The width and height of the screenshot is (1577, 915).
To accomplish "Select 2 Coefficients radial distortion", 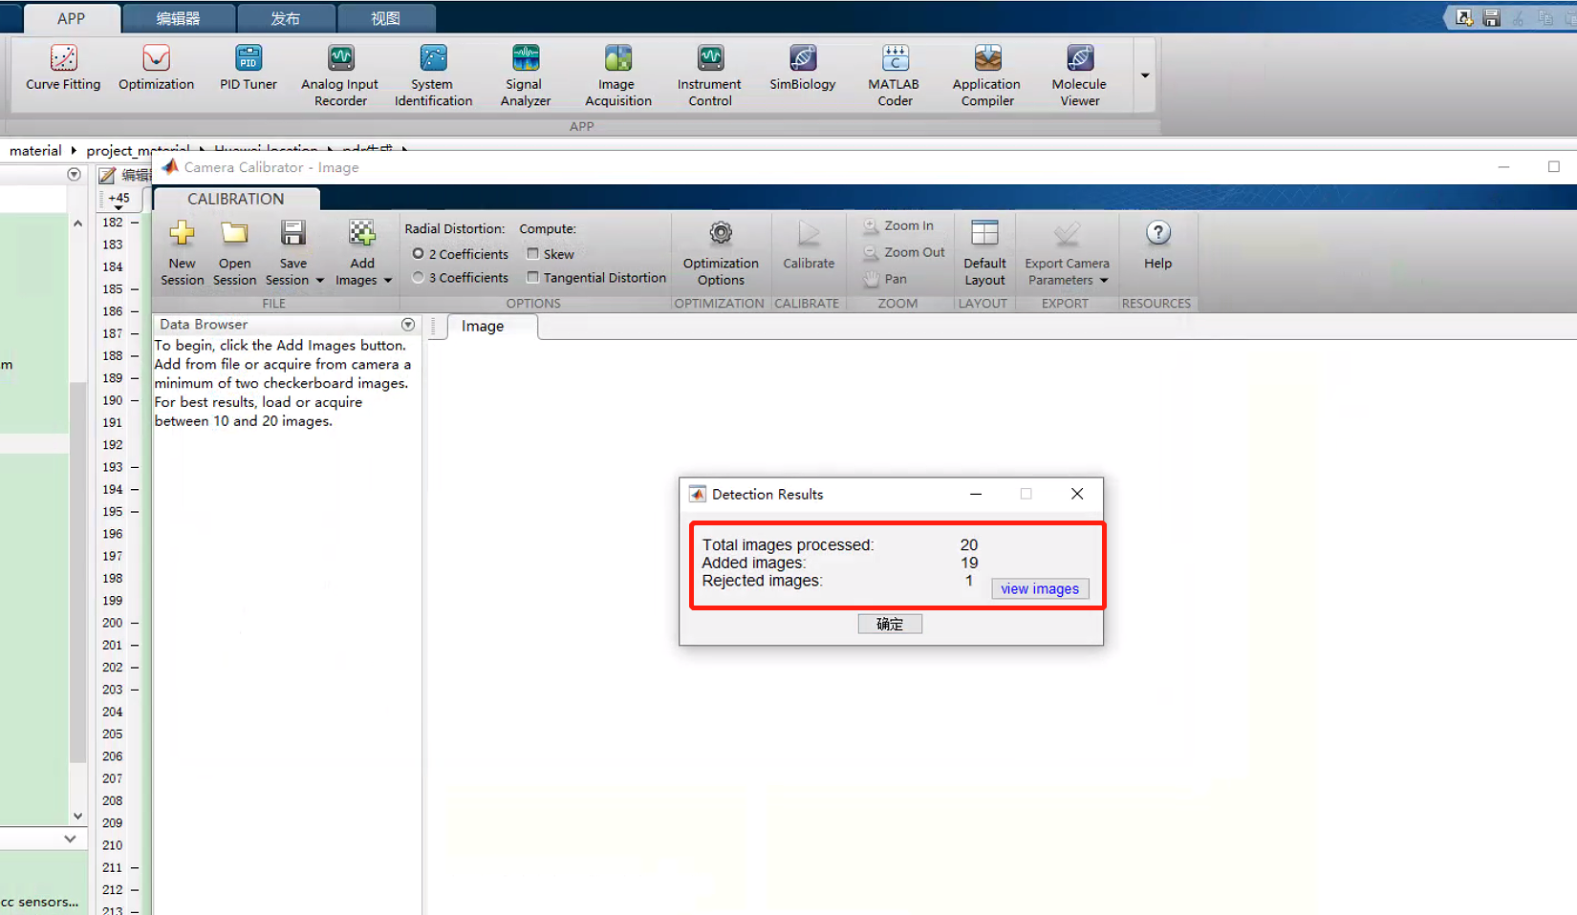I will click(418, 254).
